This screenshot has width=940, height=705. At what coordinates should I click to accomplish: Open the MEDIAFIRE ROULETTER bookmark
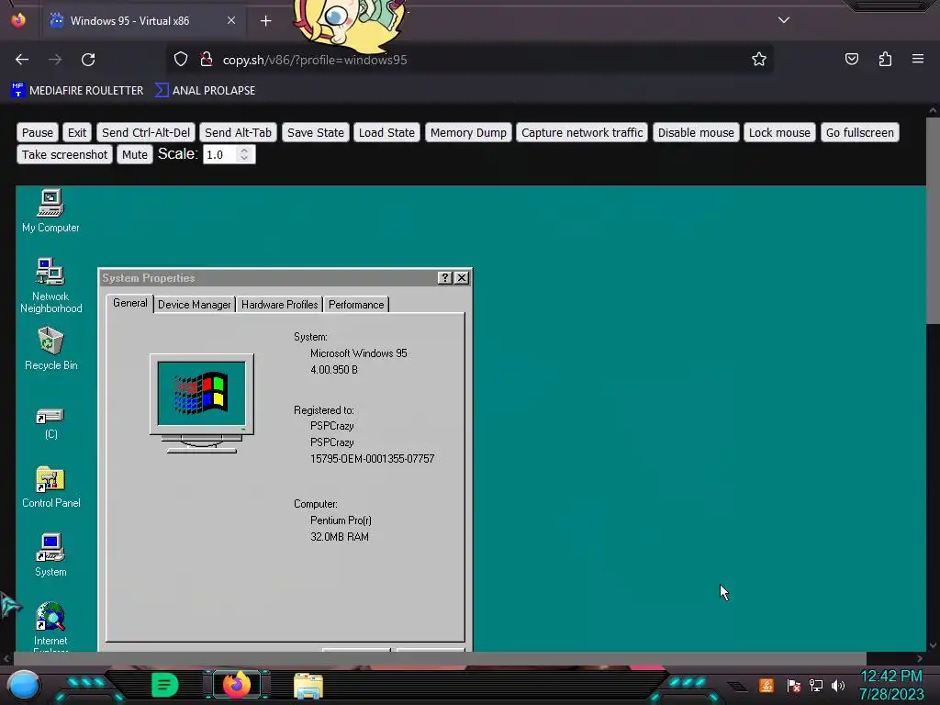point(77,91)
